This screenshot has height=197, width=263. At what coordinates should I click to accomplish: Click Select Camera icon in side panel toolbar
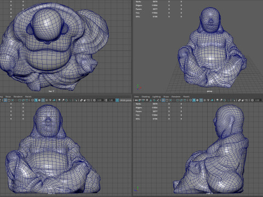pyautogui.click(x=136, y=100)
